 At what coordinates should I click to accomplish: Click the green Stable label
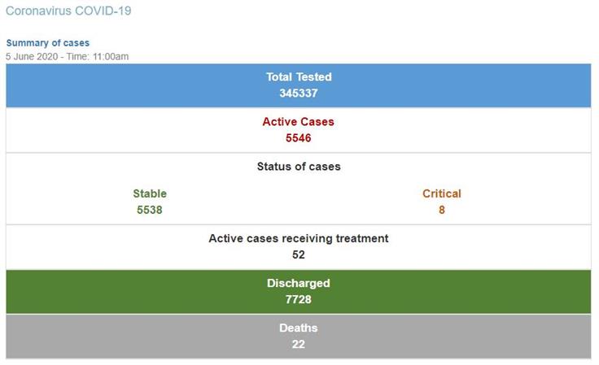pos(150,194)
